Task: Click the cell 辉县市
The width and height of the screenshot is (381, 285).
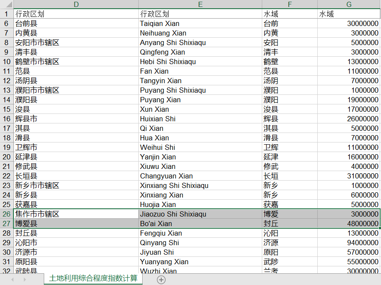Action: 76,119
